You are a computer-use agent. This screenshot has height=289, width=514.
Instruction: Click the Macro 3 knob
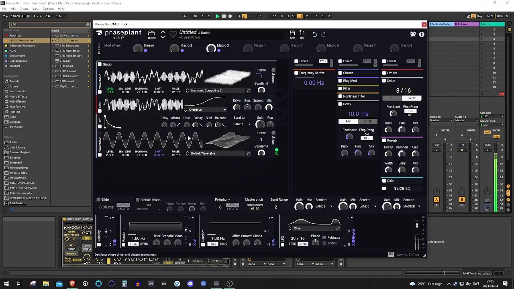tap(211, 49)
